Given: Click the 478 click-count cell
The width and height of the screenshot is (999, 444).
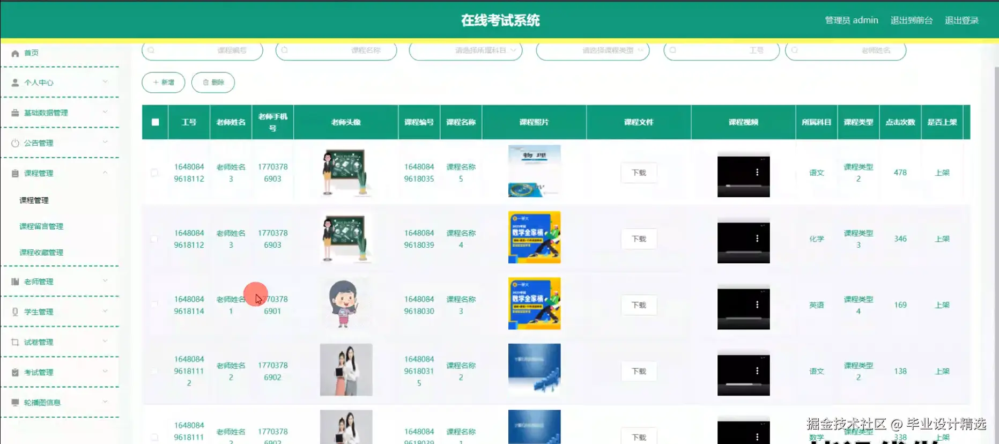Looking at the screenshot, I should tap(900, 173).
